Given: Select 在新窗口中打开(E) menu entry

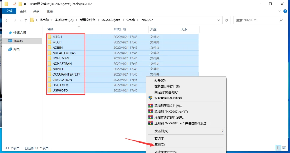Looking at the screenshot, I should tap(167, 86).
